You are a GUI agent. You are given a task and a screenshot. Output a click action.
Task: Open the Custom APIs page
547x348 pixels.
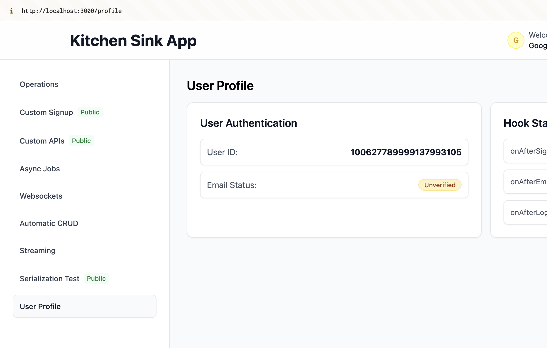[42, 141]
